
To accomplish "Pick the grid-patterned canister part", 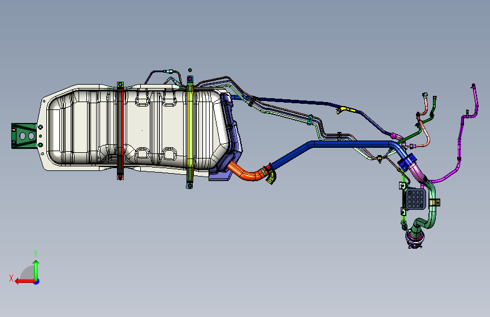I will (x=416, y=199).
